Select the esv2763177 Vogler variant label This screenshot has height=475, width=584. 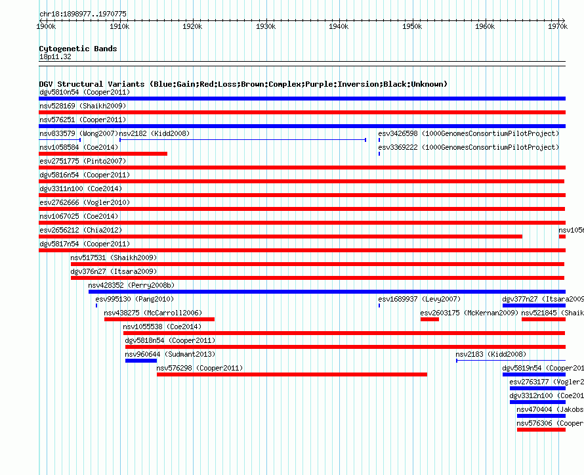(547, 382)
